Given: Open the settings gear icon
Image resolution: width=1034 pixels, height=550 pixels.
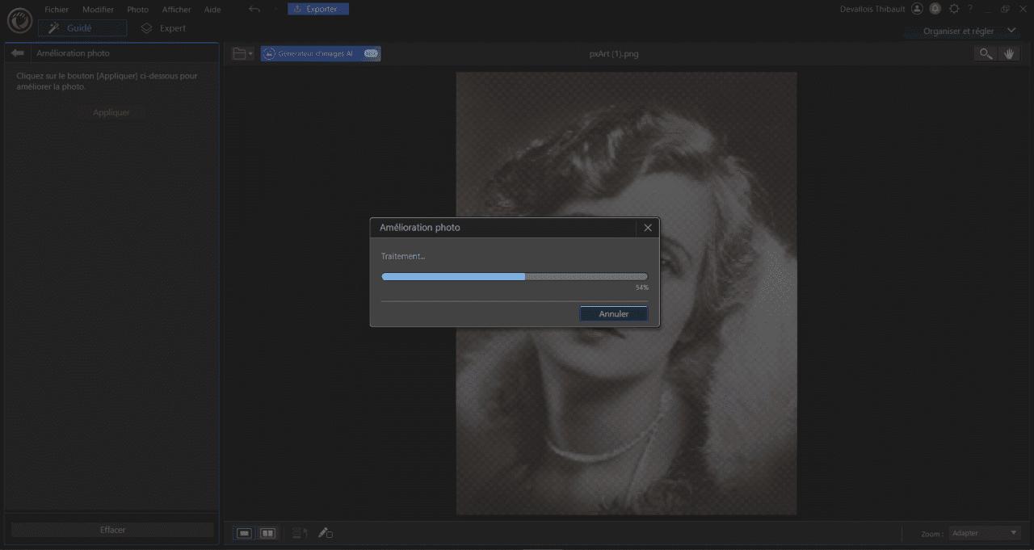Looking at the screenshot, I should pyautogui.click(x=954, y=9).
